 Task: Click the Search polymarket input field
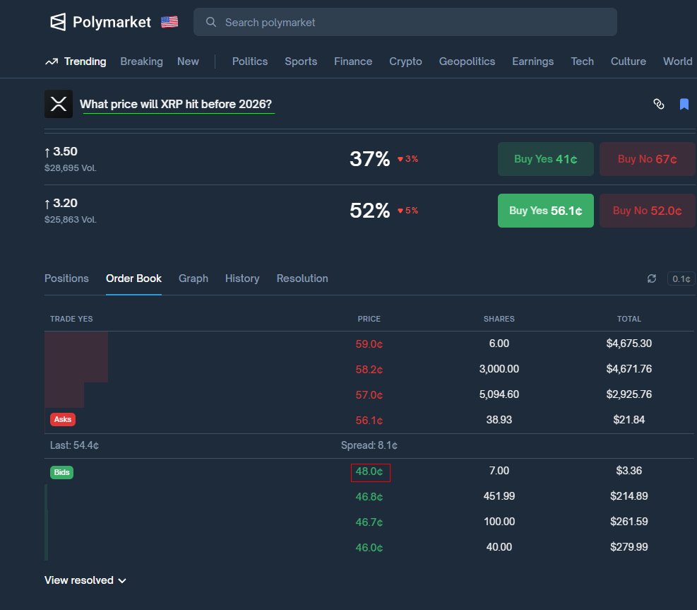[417, 23]
